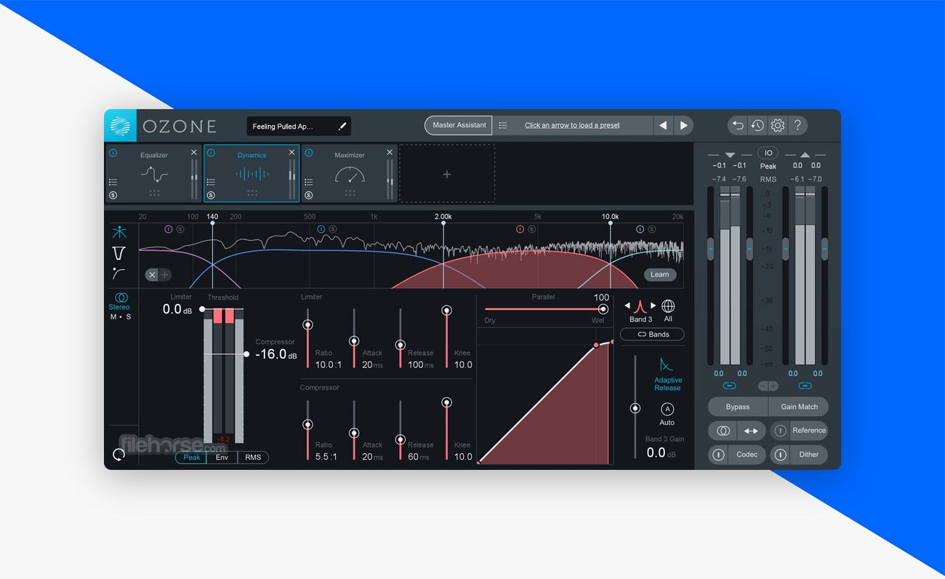Remove the Equalizer module with its X
This screenshot has height=579, width=945.
(194, 152)
